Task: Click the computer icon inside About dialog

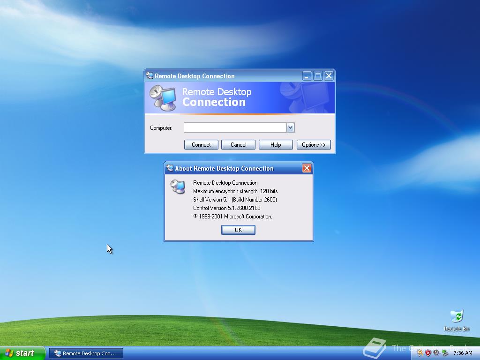Action: 178,187
